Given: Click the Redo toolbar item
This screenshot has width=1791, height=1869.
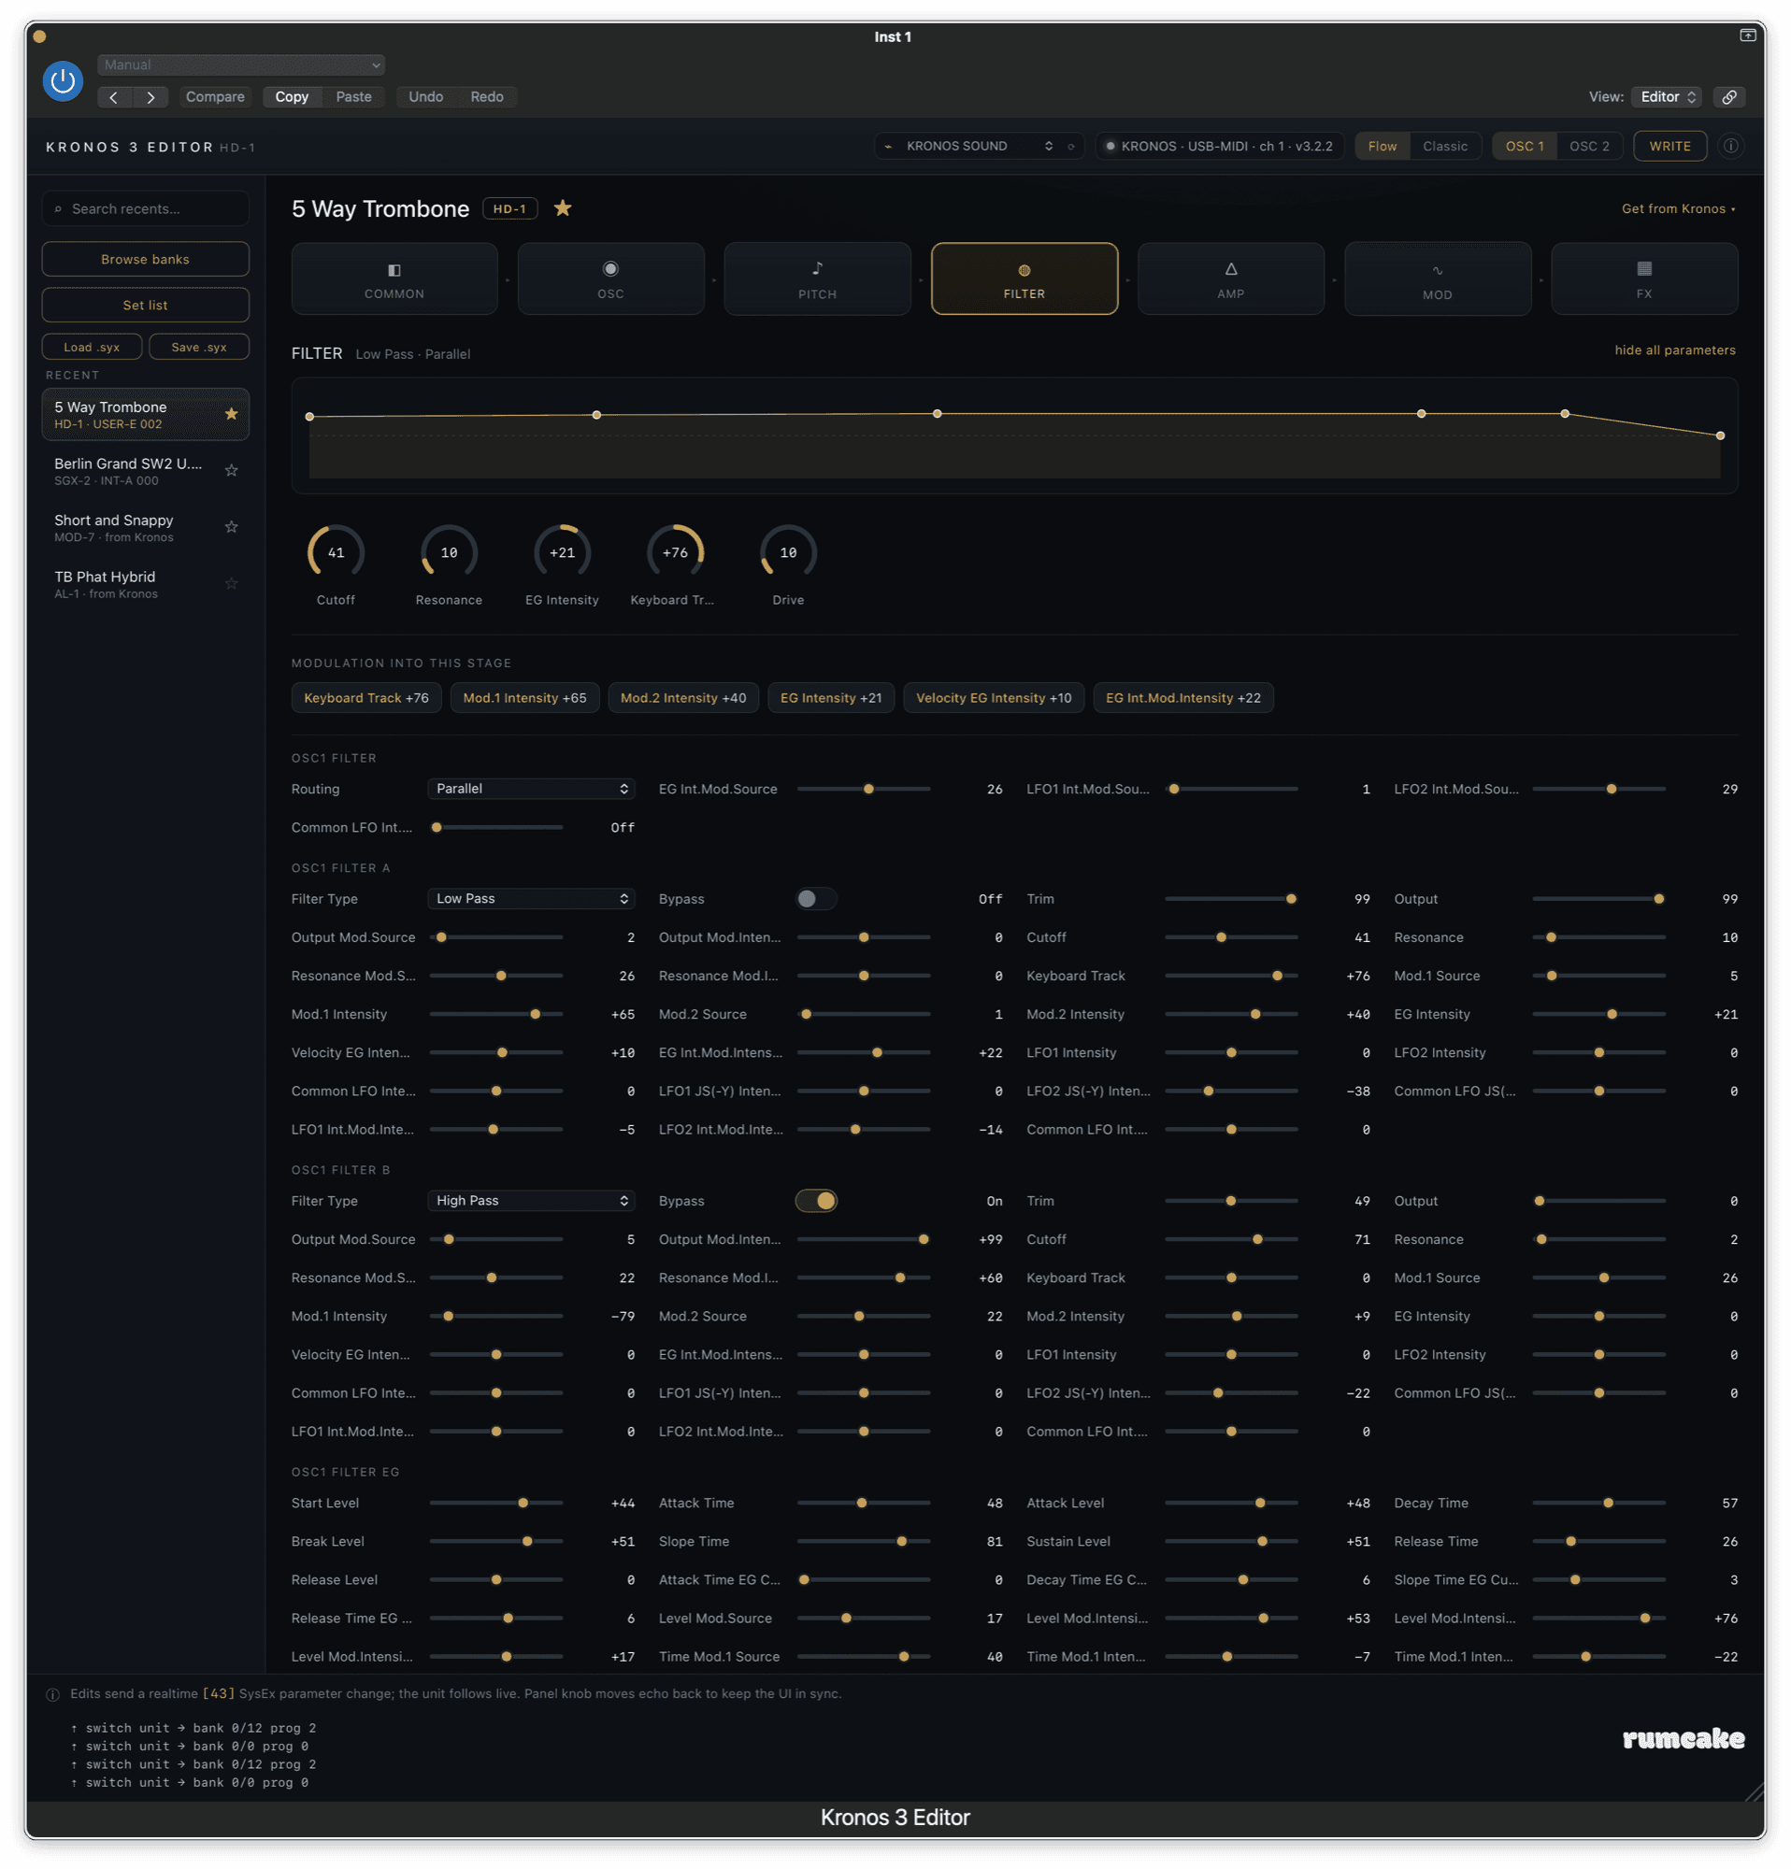Looking at the screenshot, I should [486, 97].
